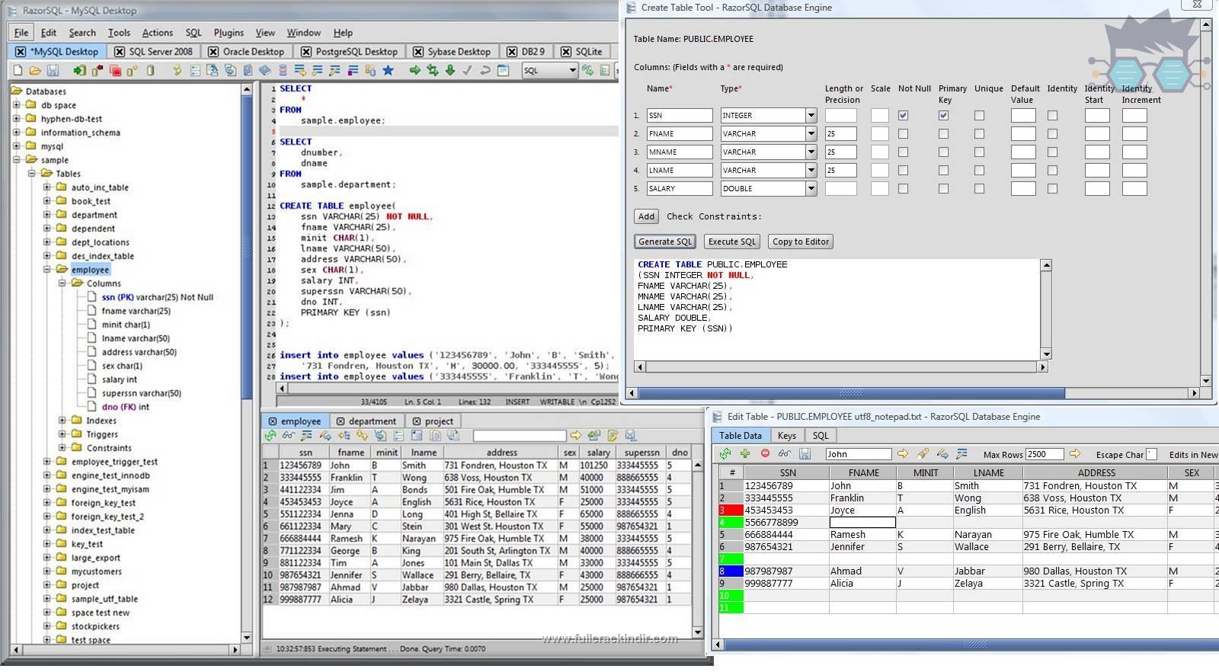Click the Max Rows input field
Viewport: 1219px width, 672px height.
point(1044,454)
